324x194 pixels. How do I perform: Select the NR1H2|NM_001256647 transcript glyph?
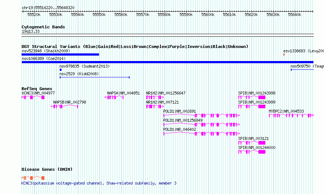coord(155,97)
